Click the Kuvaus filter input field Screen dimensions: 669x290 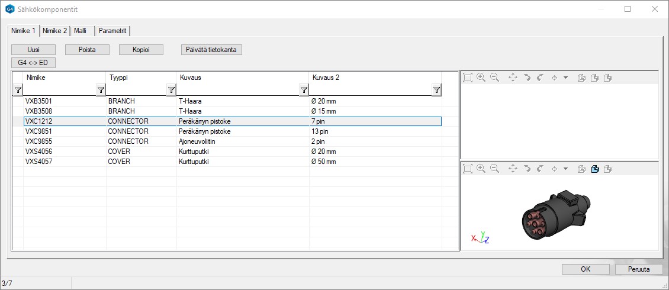pos(237,90)
